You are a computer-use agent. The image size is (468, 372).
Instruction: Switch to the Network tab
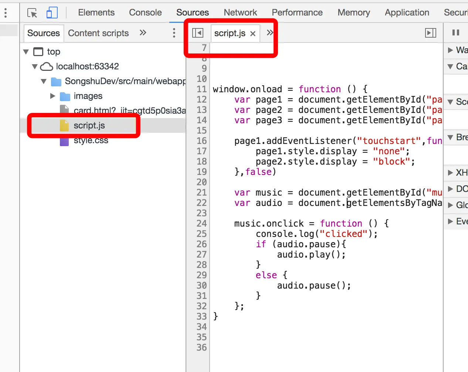(x=240, y=13)
